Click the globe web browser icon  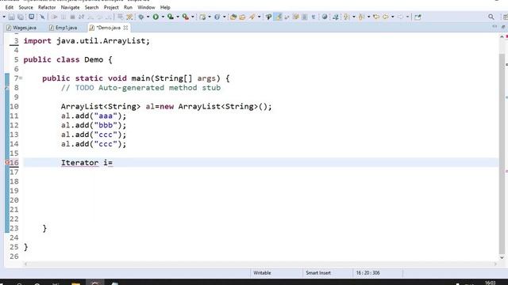click(325, 17)
